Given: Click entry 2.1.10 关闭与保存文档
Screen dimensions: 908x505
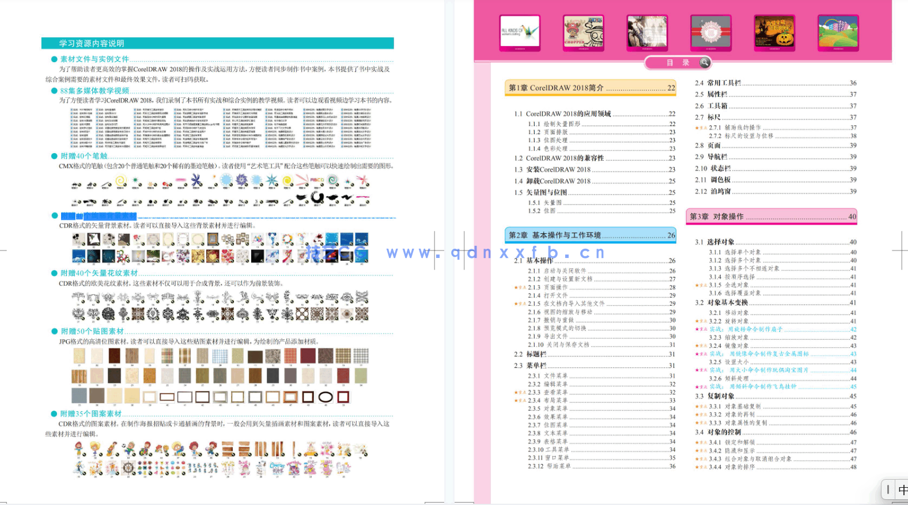Looking at the screenshot, I should tap(601, 344).
